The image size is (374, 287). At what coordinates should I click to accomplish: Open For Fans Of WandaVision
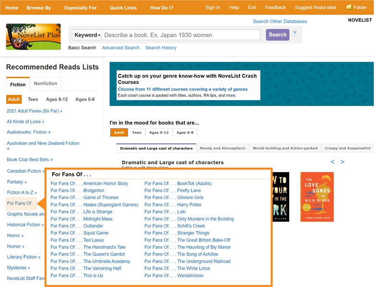174,276
